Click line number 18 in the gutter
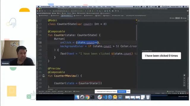Viewport: 190px width, 106px height. point(40,42)
